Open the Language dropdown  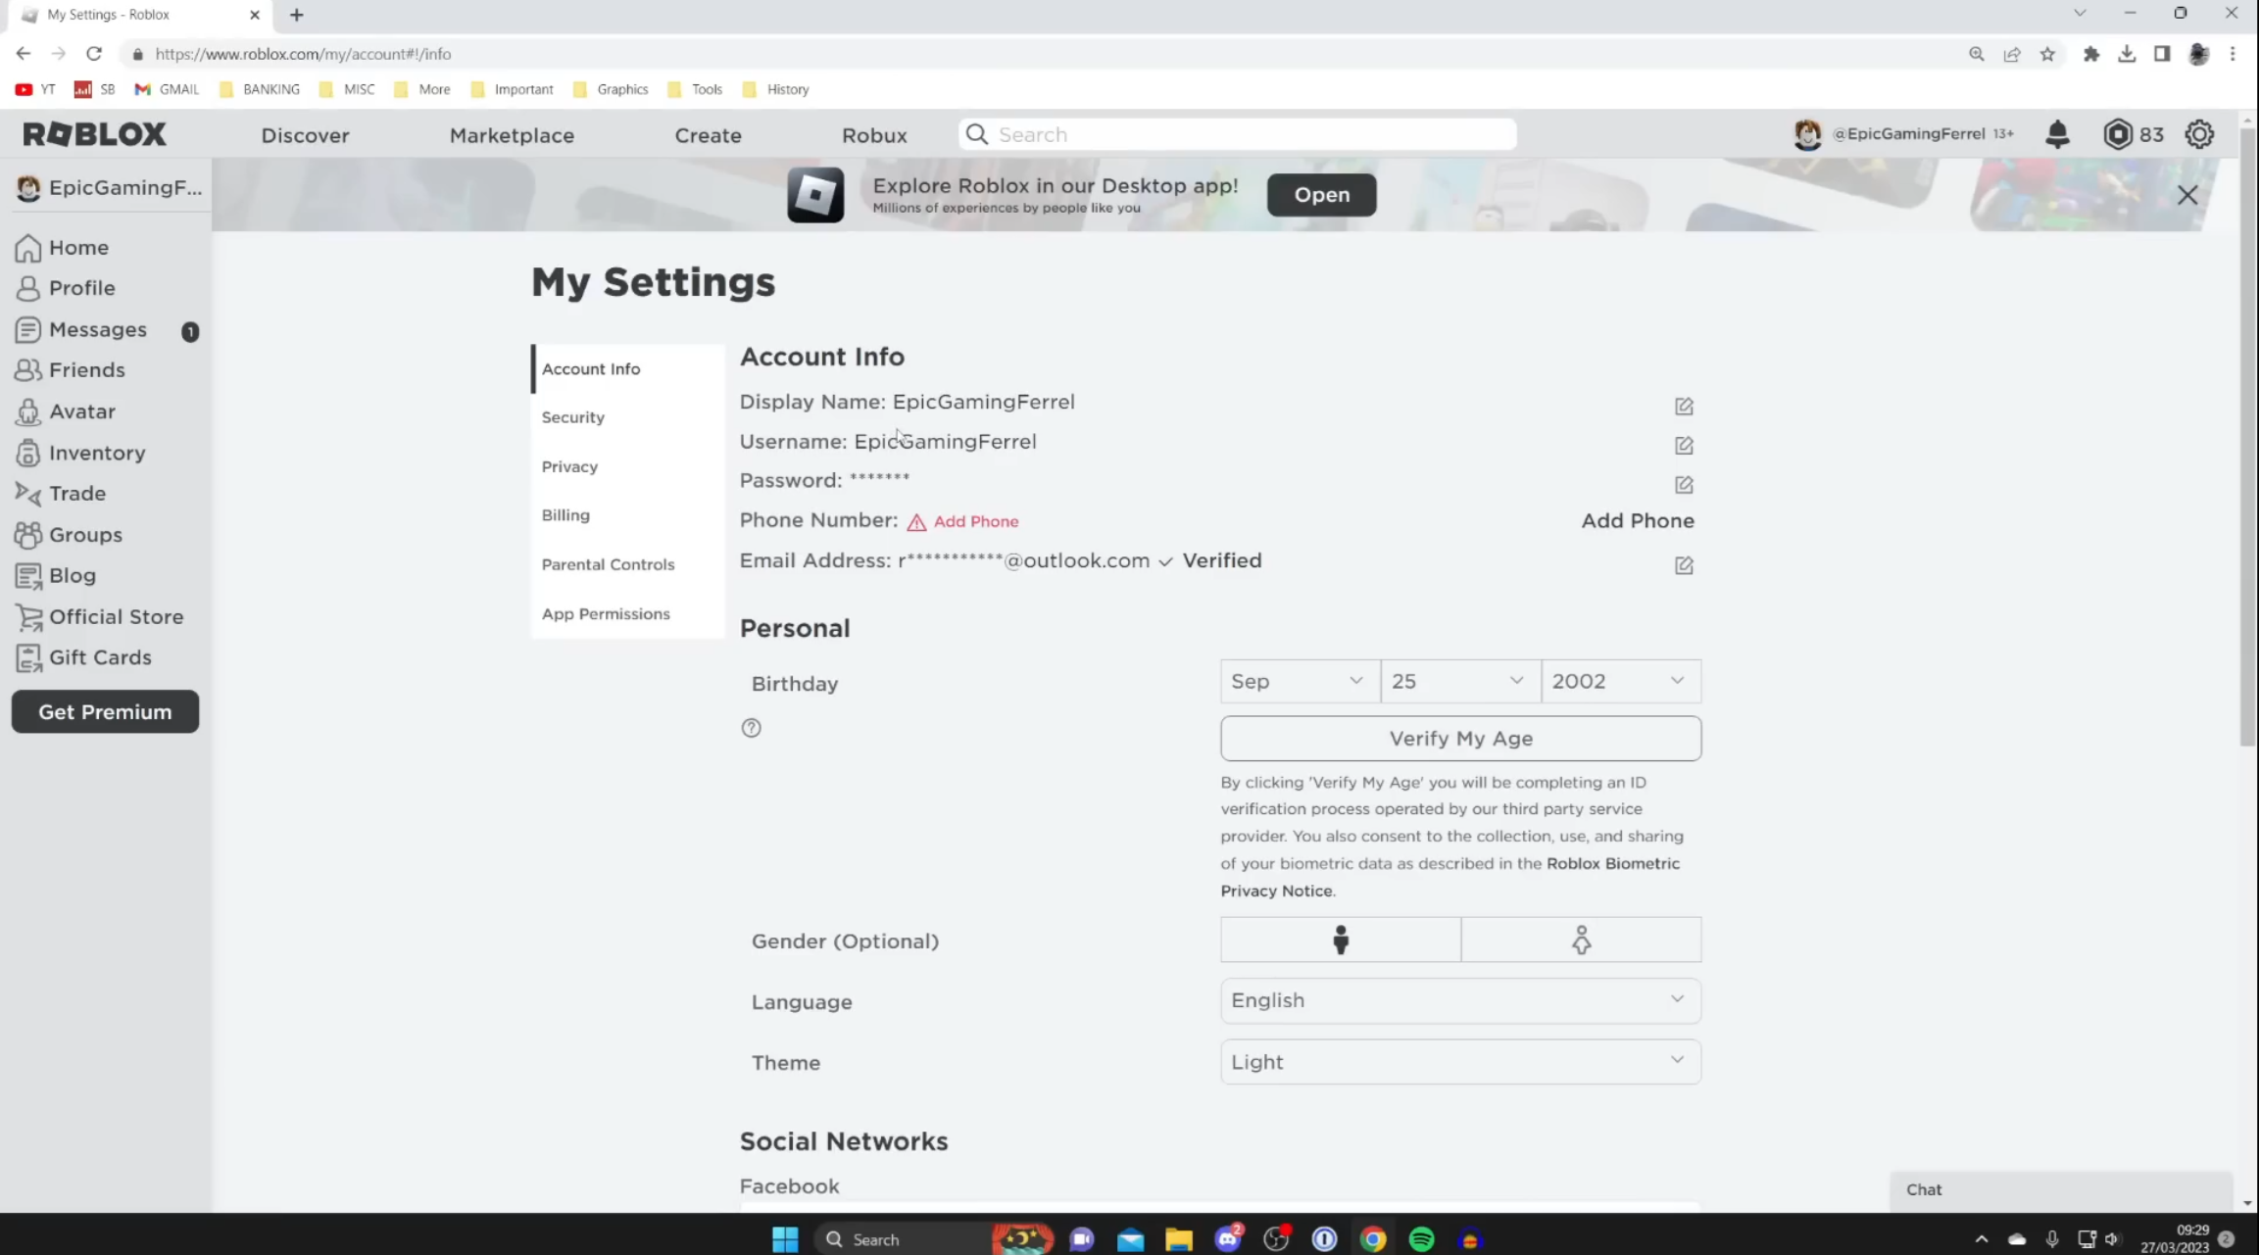click(x=1460, y=1000)
